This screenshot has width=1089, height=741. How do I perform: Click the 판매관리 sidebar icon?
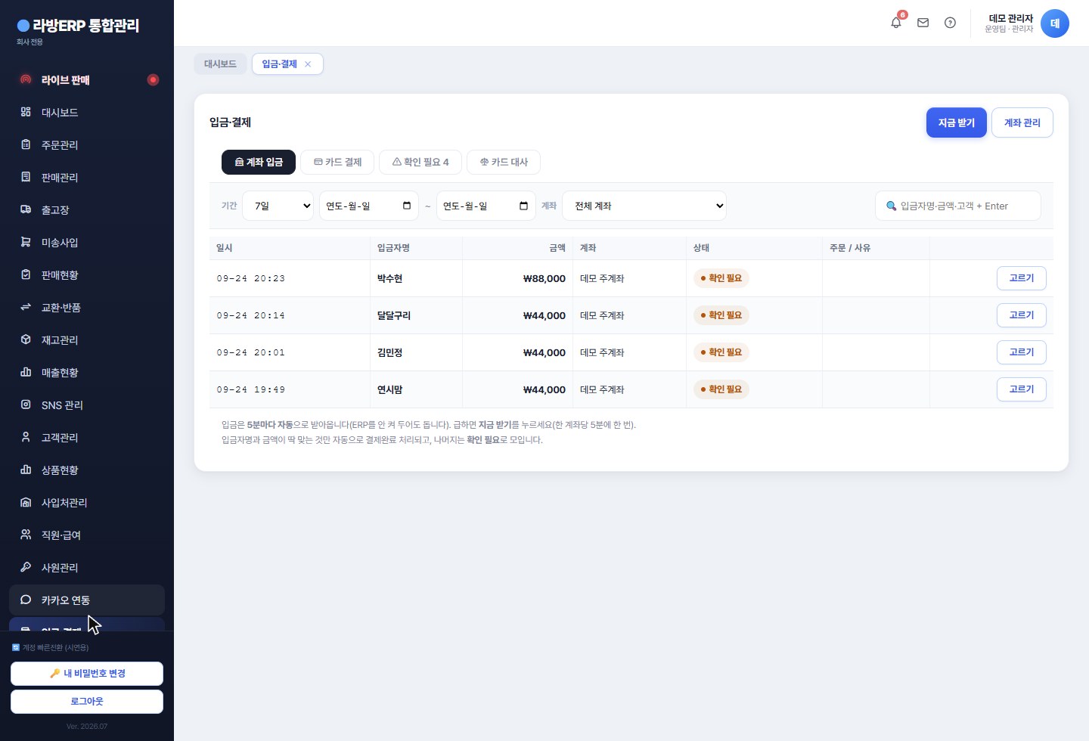26,177
